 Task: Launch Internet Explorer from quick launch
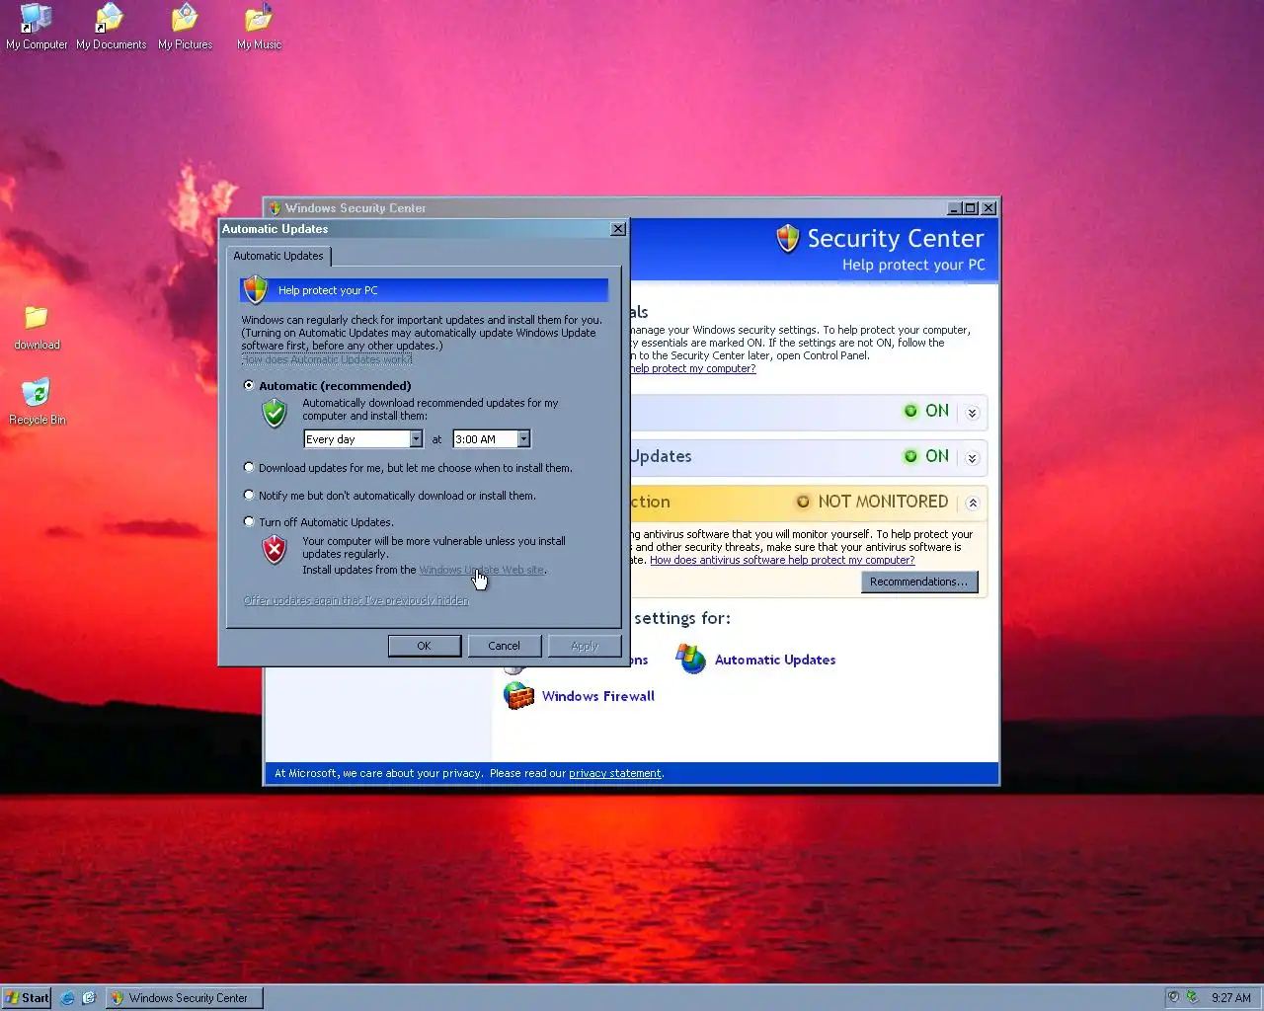67,998
